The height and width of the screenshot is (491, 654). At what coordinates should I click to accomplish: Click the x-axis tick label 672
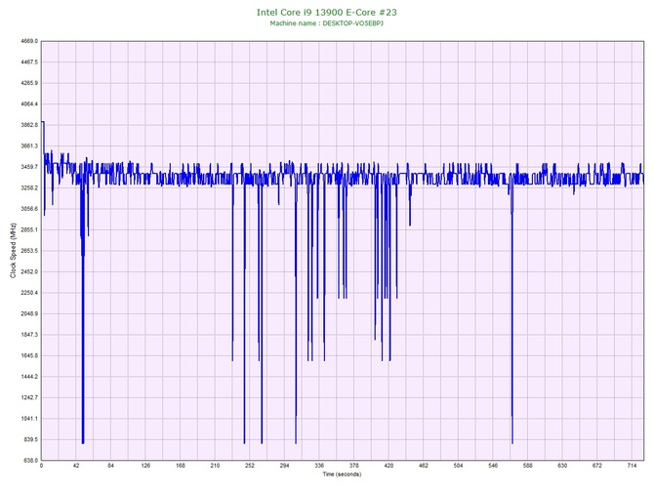pyautogui.click(x=597, y=466)
